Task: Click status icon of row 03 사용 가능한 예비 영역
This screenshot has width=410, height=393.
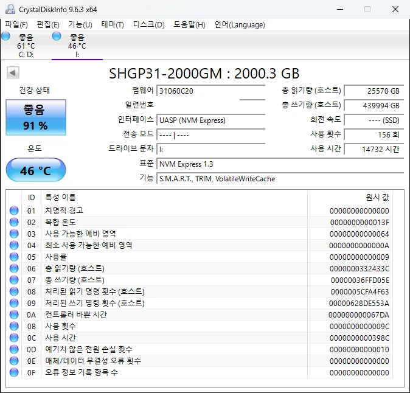Action: [x=14, y=234]
